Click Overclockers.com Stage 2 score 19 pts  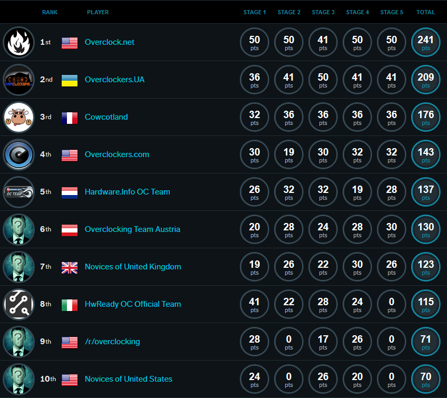tap(289, 154)
